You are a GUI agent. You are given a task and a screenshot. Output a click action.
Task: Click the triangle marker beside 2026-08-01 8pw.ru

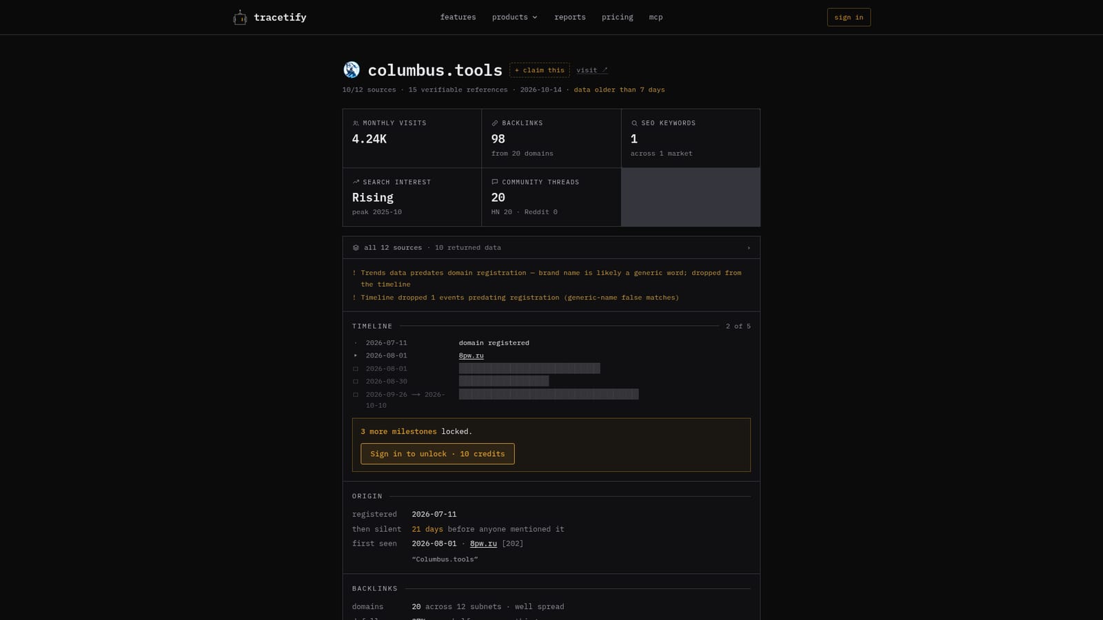coord(356,355)
